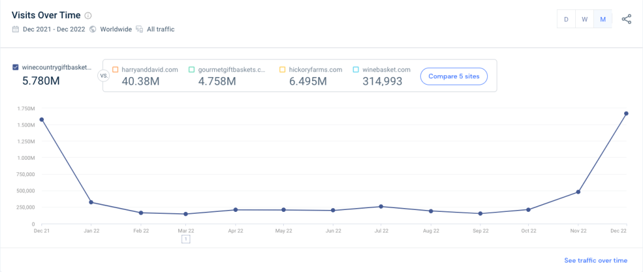The width and height of the screenshot is (643, 272).
Task: Switch to weekly view with W
Action: coord(585,19)
